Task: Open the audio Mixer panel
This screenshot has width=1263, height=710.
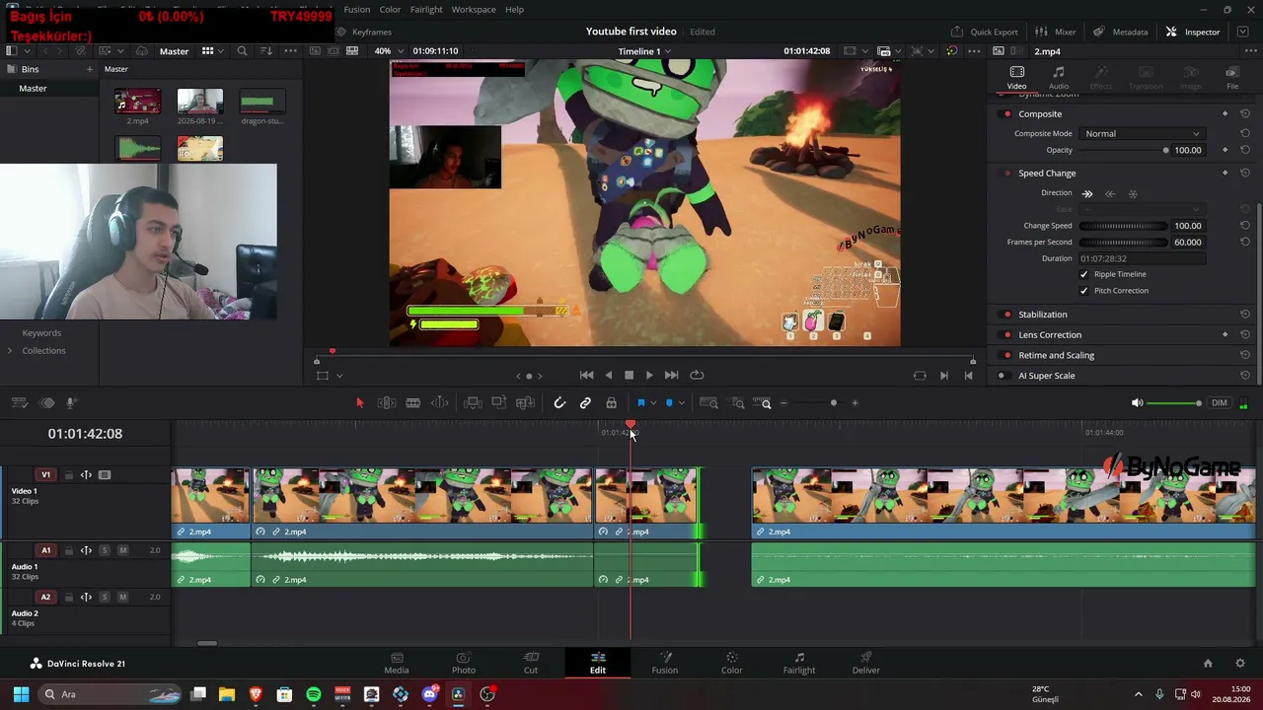Action: [1056, 32]
